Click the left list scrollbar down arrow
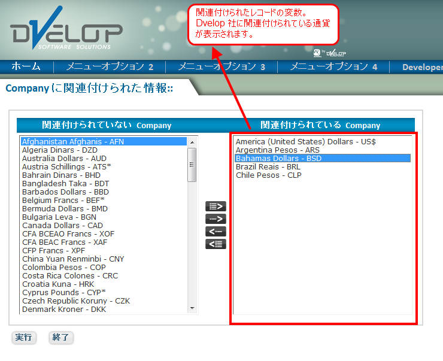The height and width of the screenshot is (361, 443). point(192,308)
